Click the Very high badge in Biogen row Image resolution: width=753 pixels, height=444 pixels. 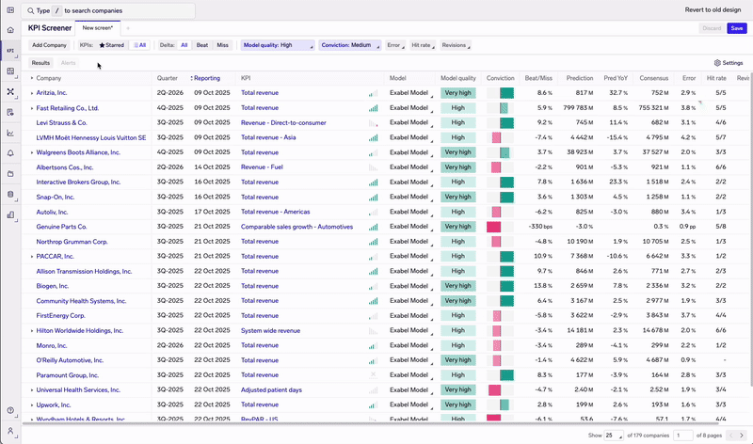click(458, 286)
